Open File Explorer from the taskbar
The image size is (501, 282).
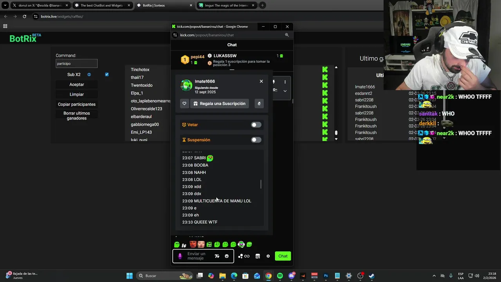click(x=223, y=276)
